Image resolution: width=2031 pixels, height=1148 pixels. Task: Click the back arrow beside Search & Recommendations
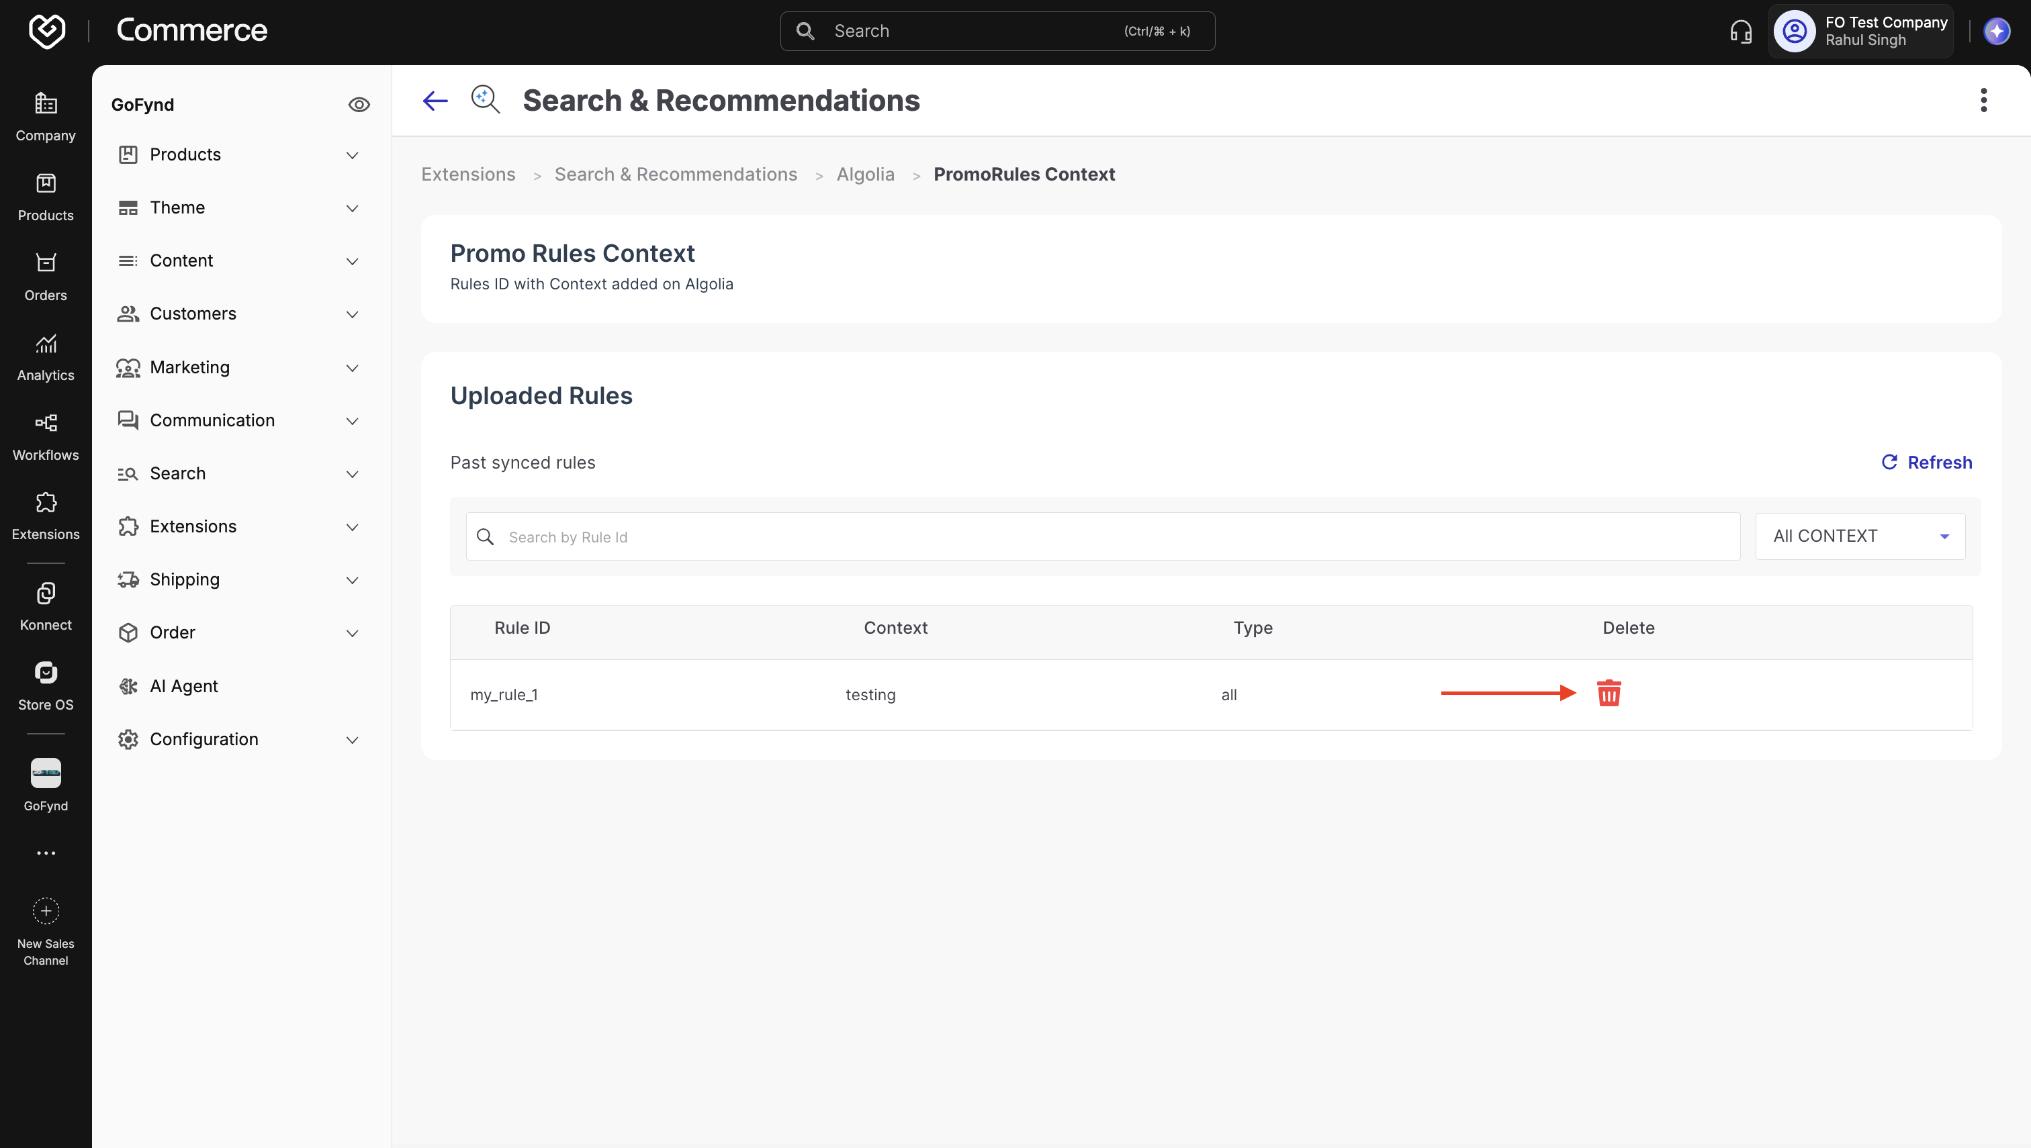pos(435,101)
